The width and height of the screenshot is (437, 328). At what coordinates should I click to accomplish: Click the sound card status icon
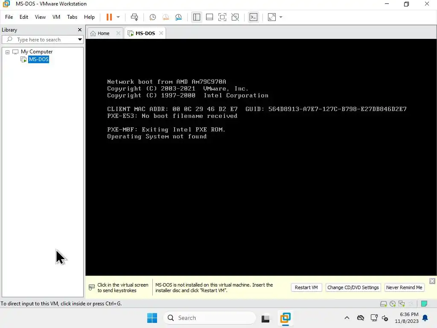click(x=411, y=304)
